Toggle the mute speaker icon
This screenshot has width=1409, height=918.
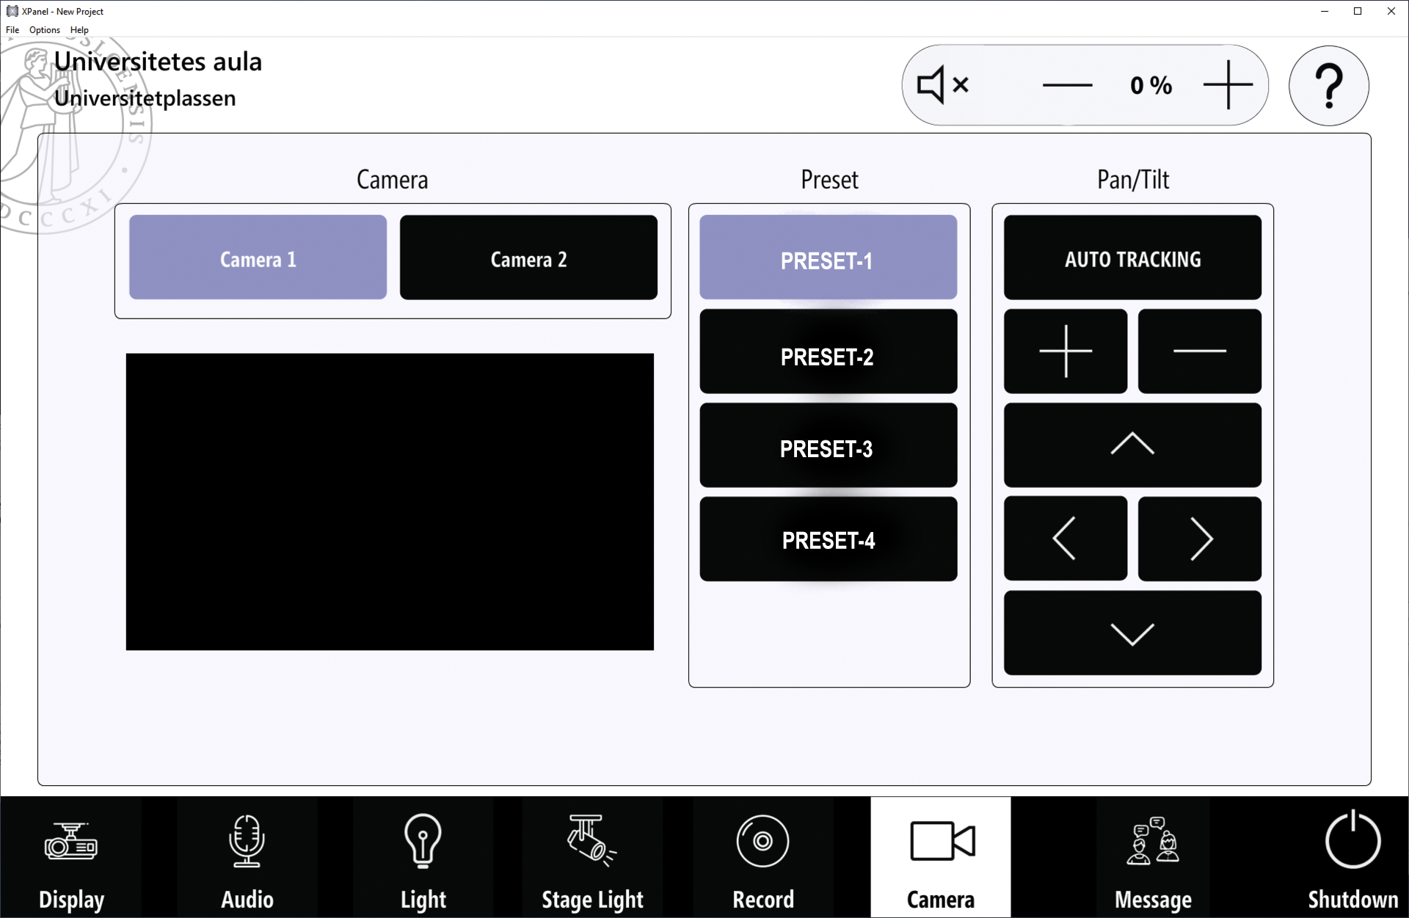click(x=944, y=85)
